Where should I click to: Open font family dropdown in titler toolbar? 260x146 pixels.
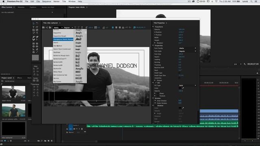coord(58,28)
